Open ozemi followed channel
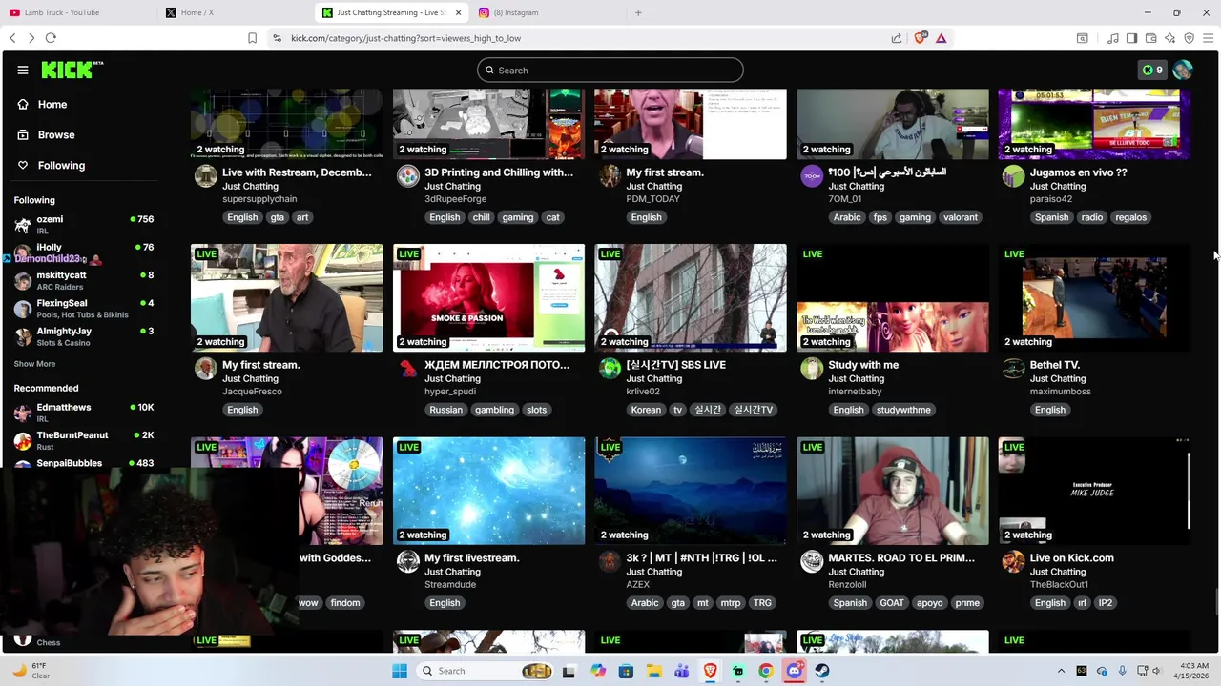Screen dimensions: 1221x686 [84, 225]
